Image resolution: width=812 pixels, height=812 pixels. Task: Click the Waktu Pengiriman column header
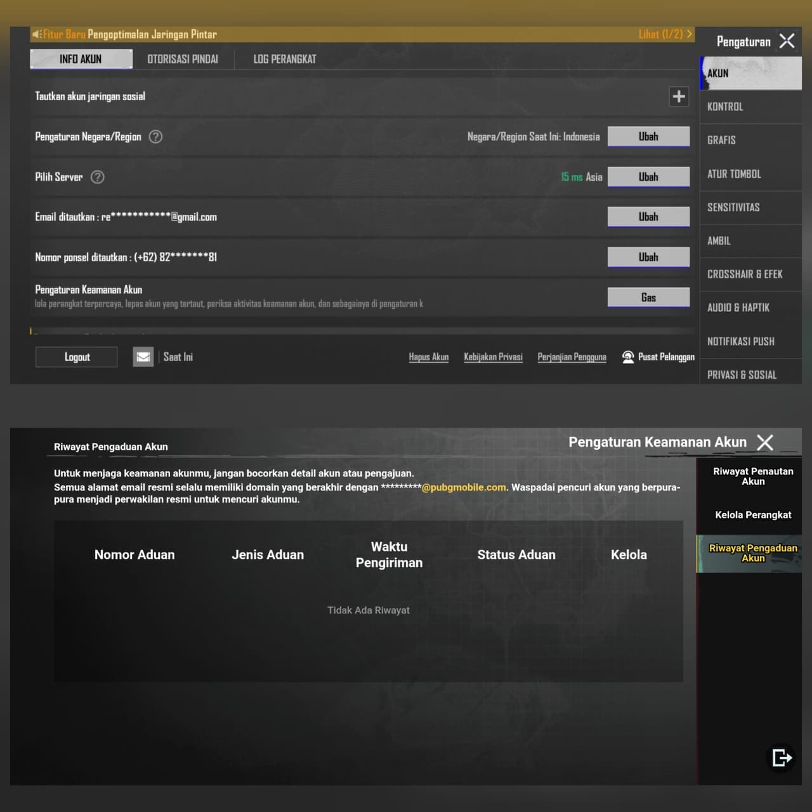click(x=389, y=554)
